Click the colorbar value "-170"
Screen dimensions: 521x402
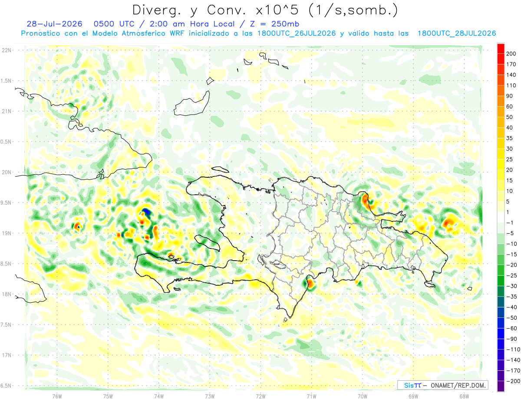513,371
